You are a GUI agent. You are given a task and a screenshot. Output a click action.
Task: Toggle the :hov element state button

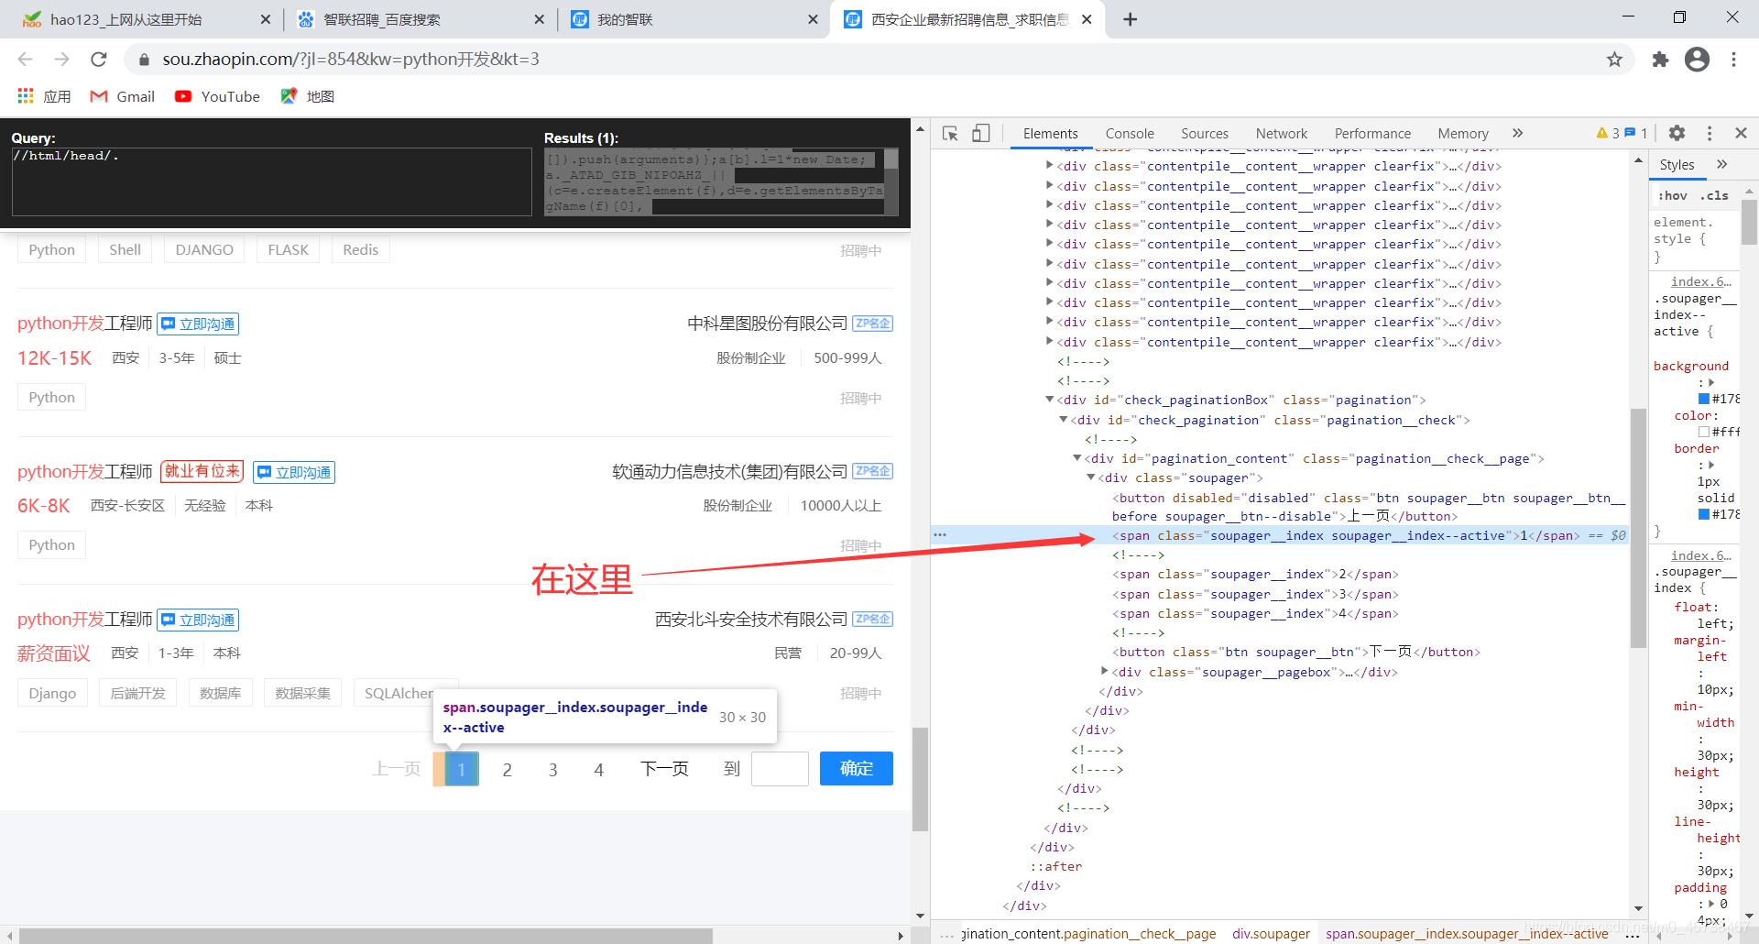click(x=1672, y=195)
